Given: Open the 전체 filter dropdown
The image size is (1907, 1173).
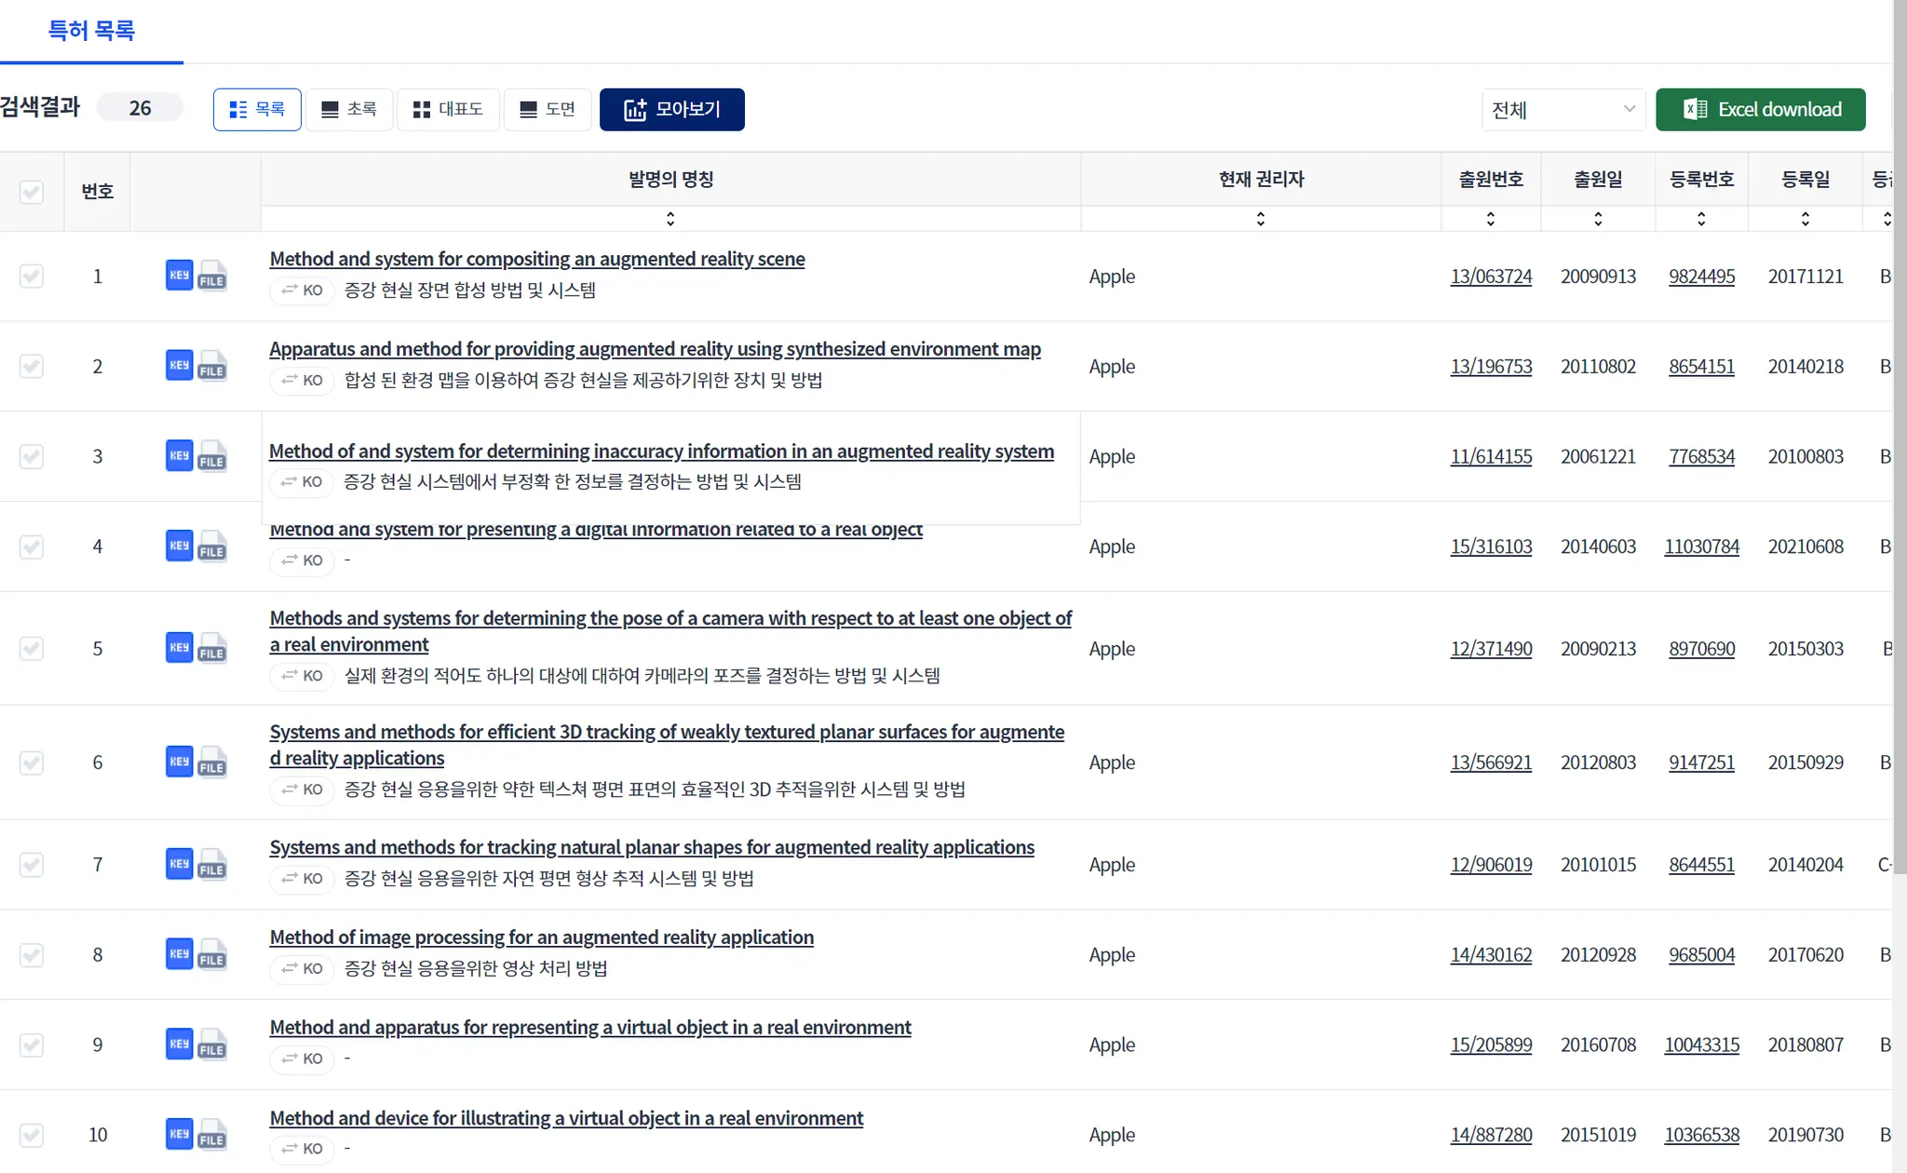Looking at the screenshot, I should (x=1562, y=110).
